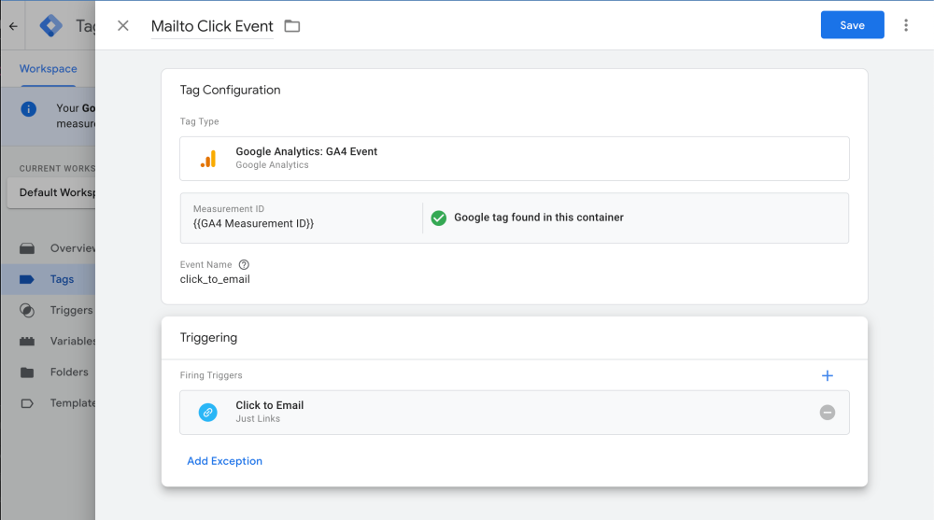The image size is (934, 520).
Task: Click the blue info icon in banner
Action: coord(29,109)
